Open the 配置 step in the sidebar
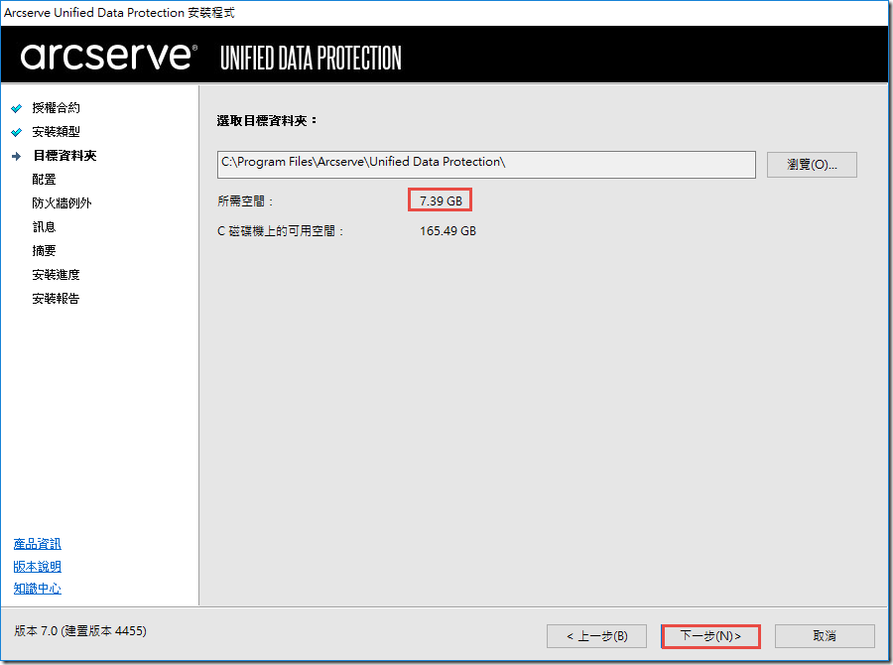The height and width of the screenshot is (665, 893). pyautogui.click(x=44, y=179)
